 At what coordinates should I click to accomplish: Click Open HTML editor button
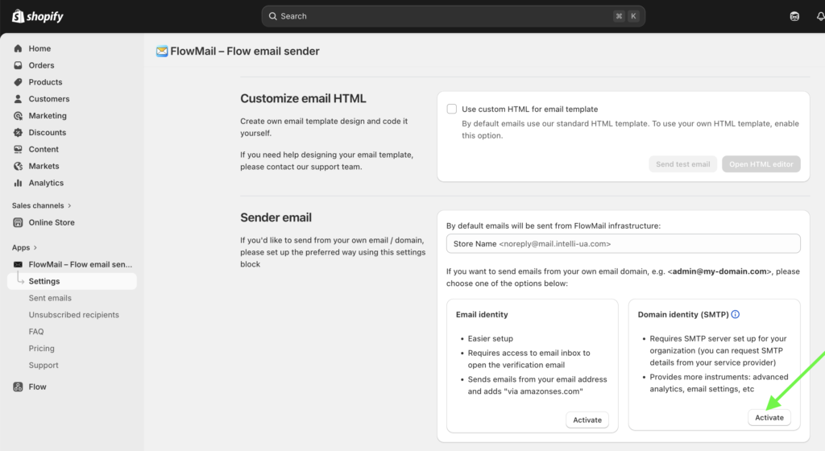761,164
